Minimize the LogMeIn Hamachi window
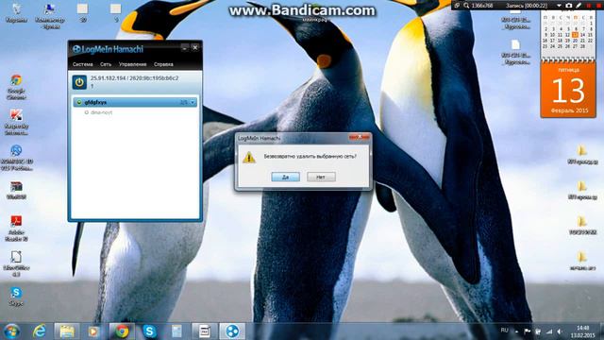Screen dimensions: 604x340 pyautogui.click(x=185, y=48)
